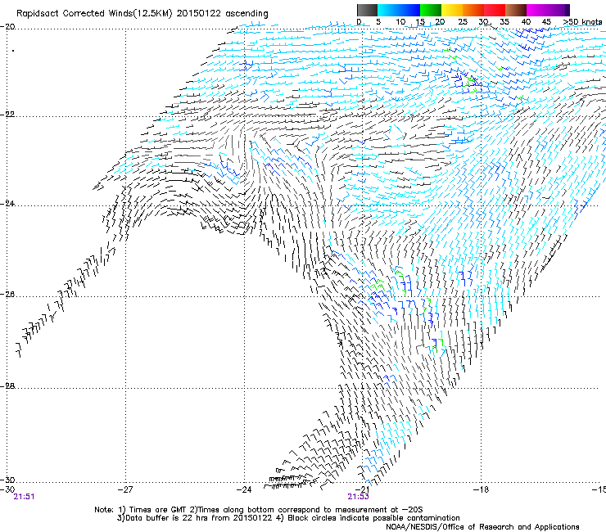Viewport: 606px width, 532px height.
Task: Click the '>50 knots' legend label
Action: pyautogui.click(x=582, y=22)
